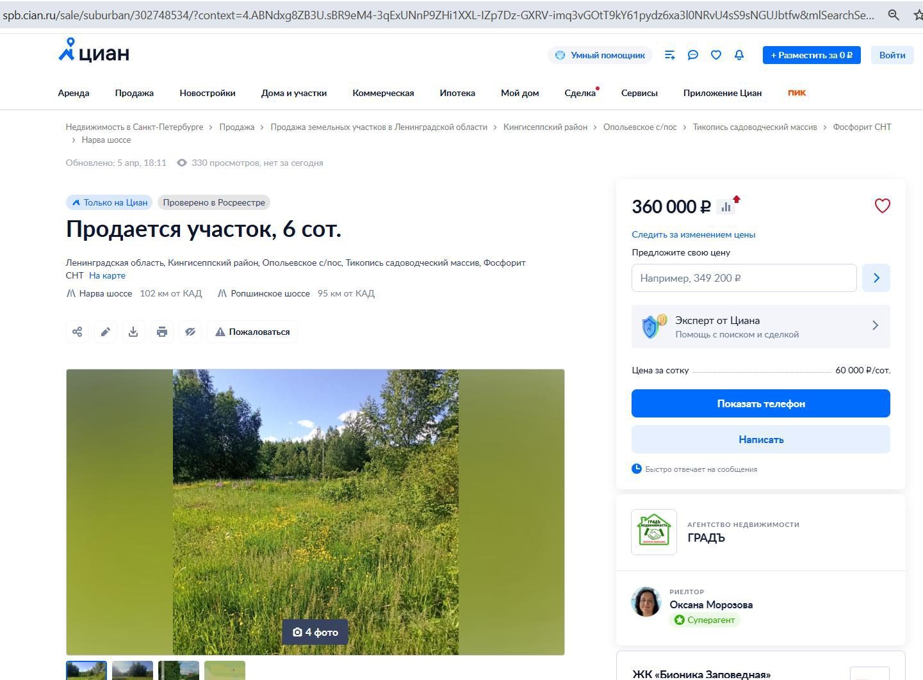Open the Продажа menu
This screenshot has width=923, height=680.
[135, 93]
